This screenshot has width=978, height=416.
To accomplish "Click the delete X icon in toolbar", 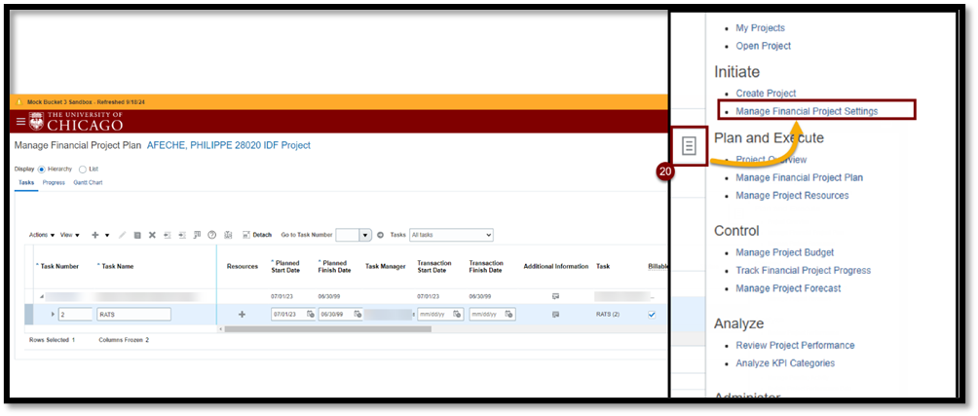I will pos(152,235).
